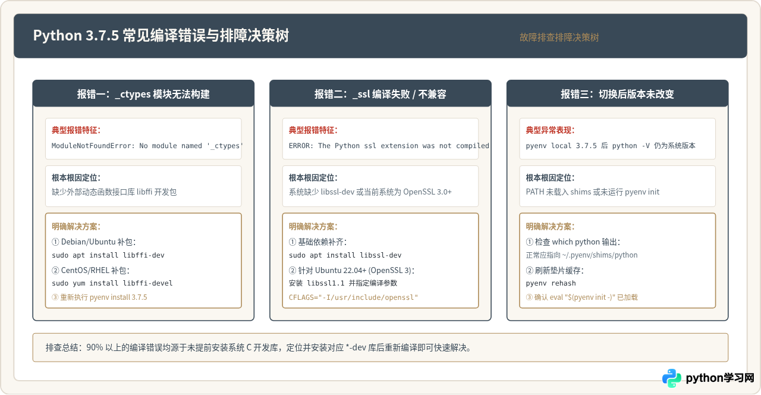The image size is (761, 395).
Task: Click 根本原因定位 label in the third card
Action: click(x=551, y=177)
